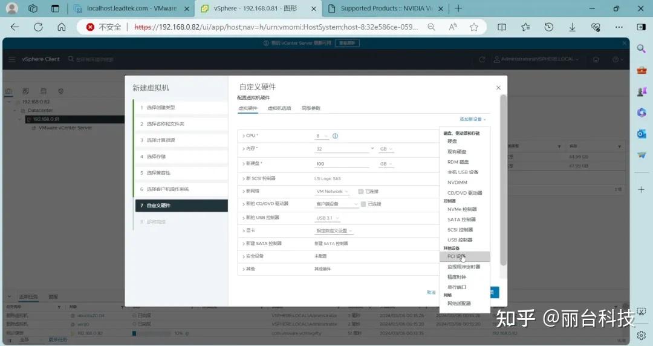This screenshot has width=653, height=346.
Task: Switch to localhost.leadtek.com VMware browser tab
Action: coord(131,8)
